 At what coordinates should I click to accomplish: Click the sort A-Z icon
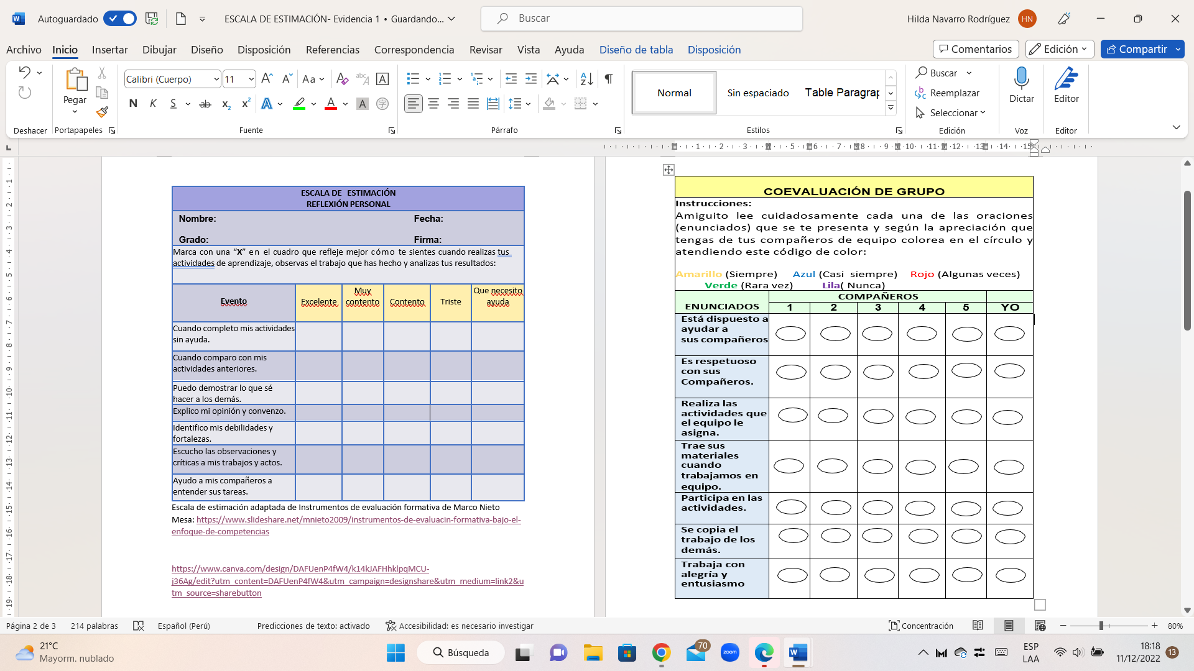tap(586, 79)
